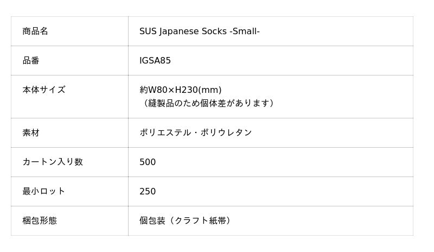The height and width of the screenshot is (252, 434).
Task: Click the 品番 row label
Action: point(31,60)
